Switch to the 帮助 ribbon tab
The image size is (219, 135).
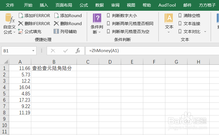147,5
